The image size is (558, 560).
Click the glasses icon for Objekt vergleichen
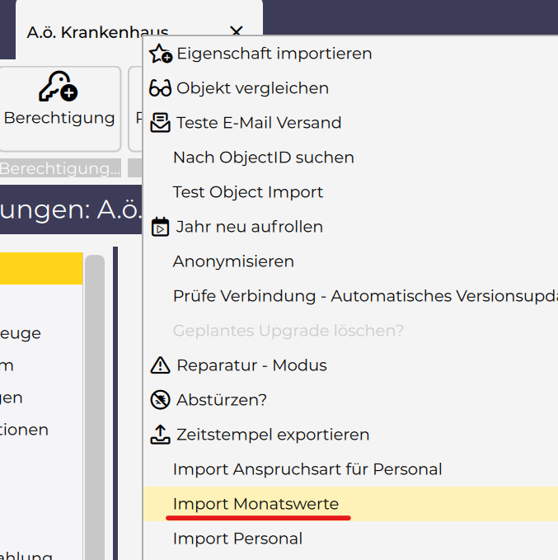(x=160, y=89)
